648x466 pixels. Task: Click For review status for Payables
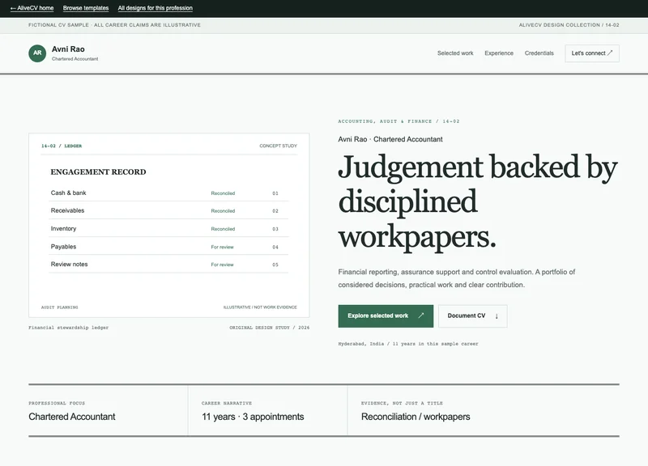coord(222,247)
